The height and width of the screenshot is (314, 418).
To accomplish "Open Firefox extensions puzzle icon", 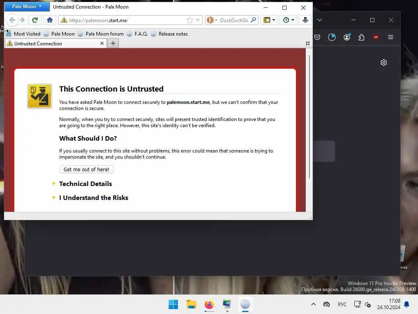I will pyautogui.click(x=362, y=37).
